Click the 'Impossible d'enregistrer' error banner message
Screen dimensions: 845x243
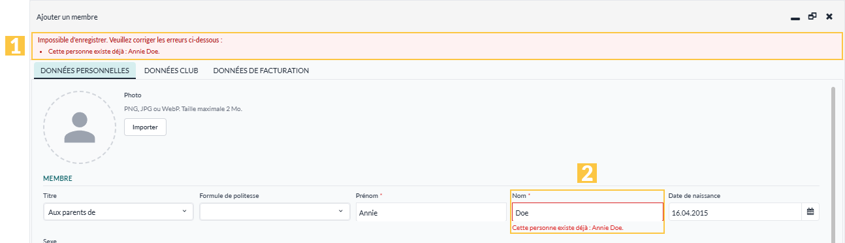click(130, 40)
